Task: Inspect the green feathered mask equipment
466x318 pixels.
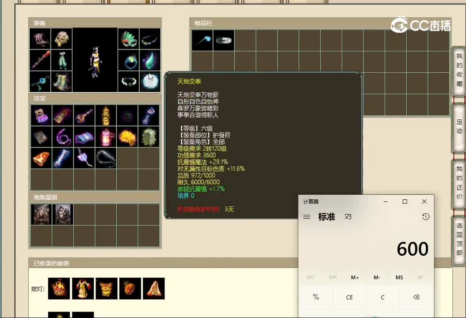Action: pyautogui.click(x=128, y=38)
